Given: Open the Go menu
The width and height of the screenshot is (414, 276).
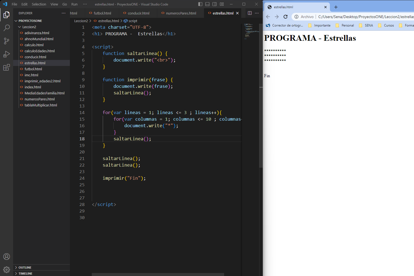Looking at the screenshot, I should (x=65, y=4).
